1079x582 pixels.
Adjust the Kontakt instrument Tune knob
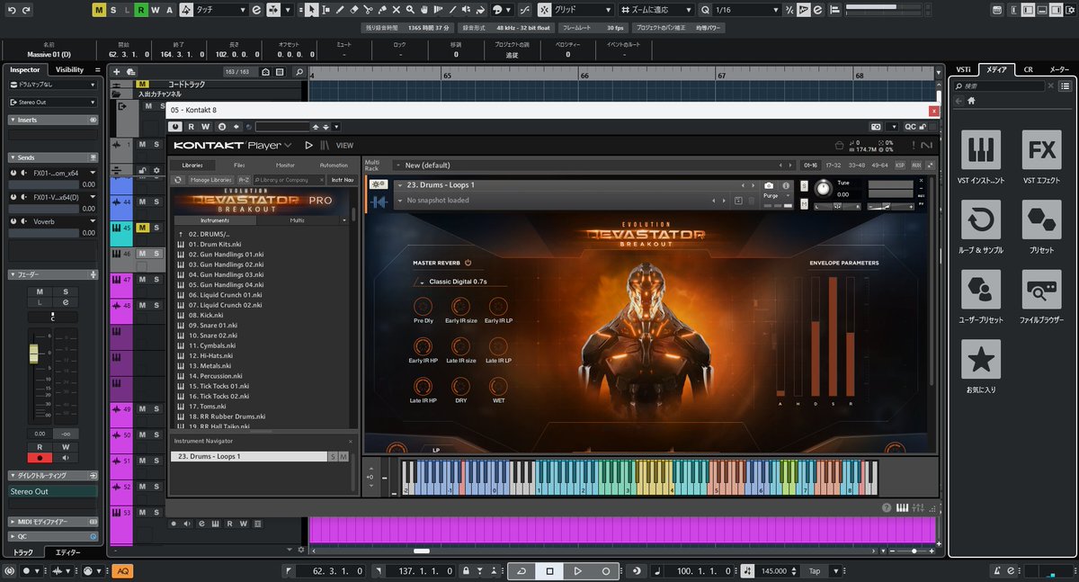click(824, 190)
